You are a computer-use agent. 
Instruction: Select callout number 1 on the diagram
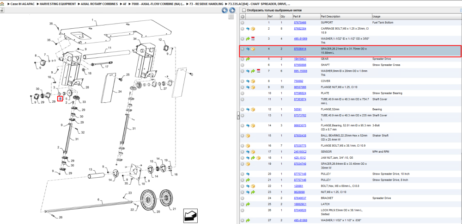point(92,20)
